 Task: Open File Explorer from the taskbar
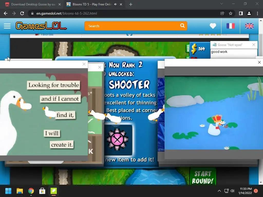click(x=20, y=191)
